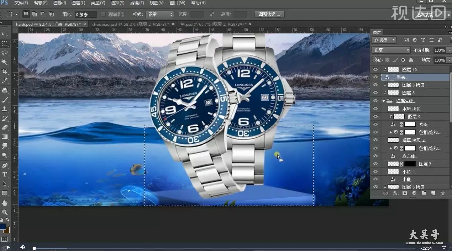Select the Gradient tool
This screenshot has width=452, height=251.
pos(5,137)
